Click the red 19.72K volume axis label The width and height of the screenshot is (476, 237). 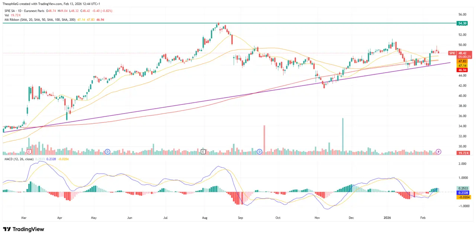point(462,153)
